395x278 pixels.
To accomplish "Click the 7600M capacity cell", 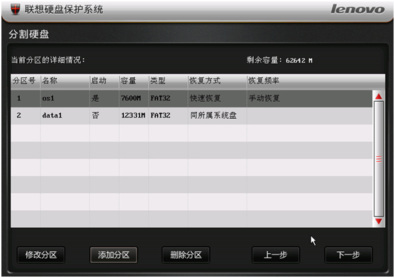I will (x=134, y=98).
